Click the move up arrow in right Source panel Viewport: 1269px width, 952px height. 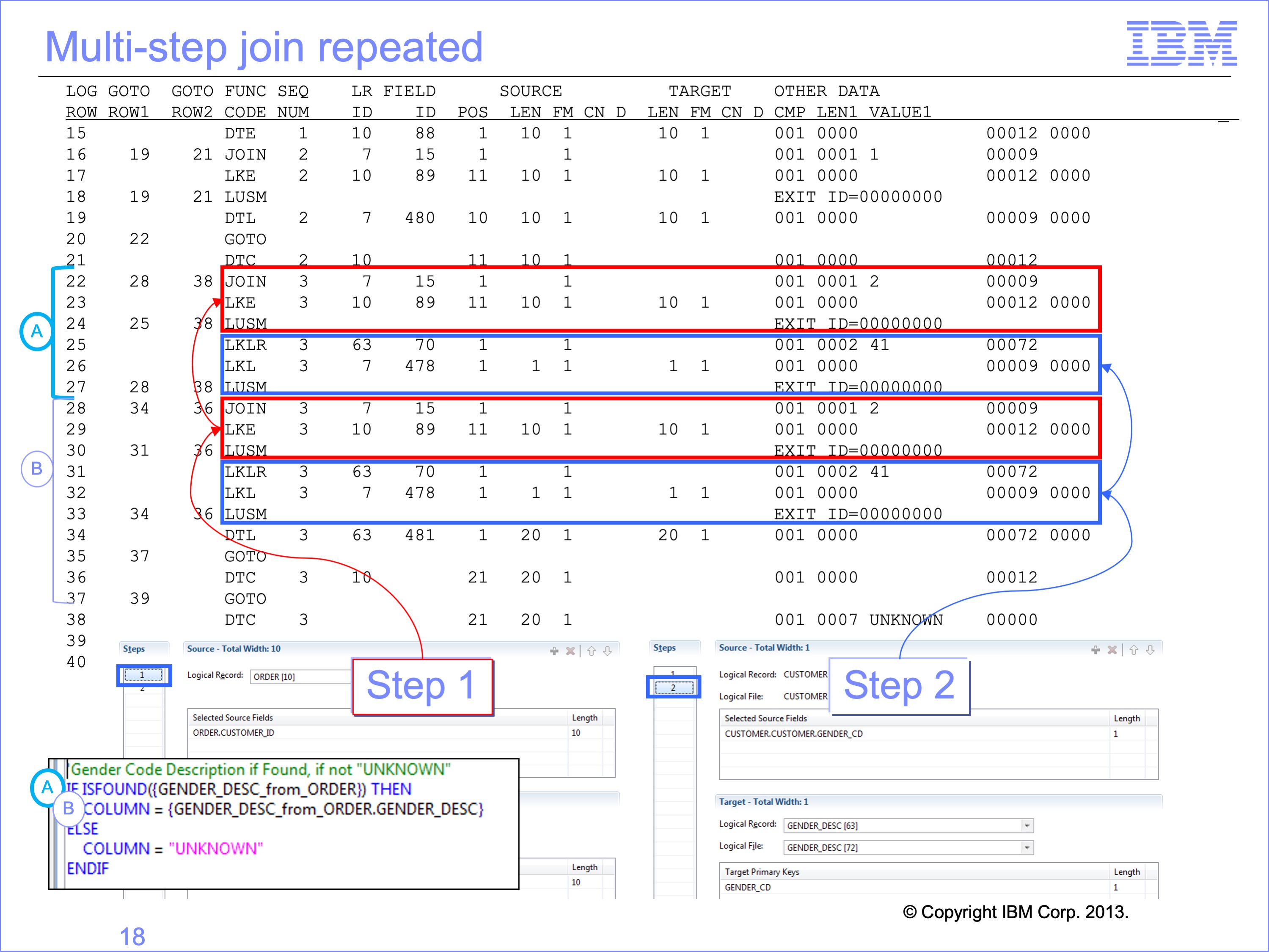pyautogui.click(x=1134, y=650)
